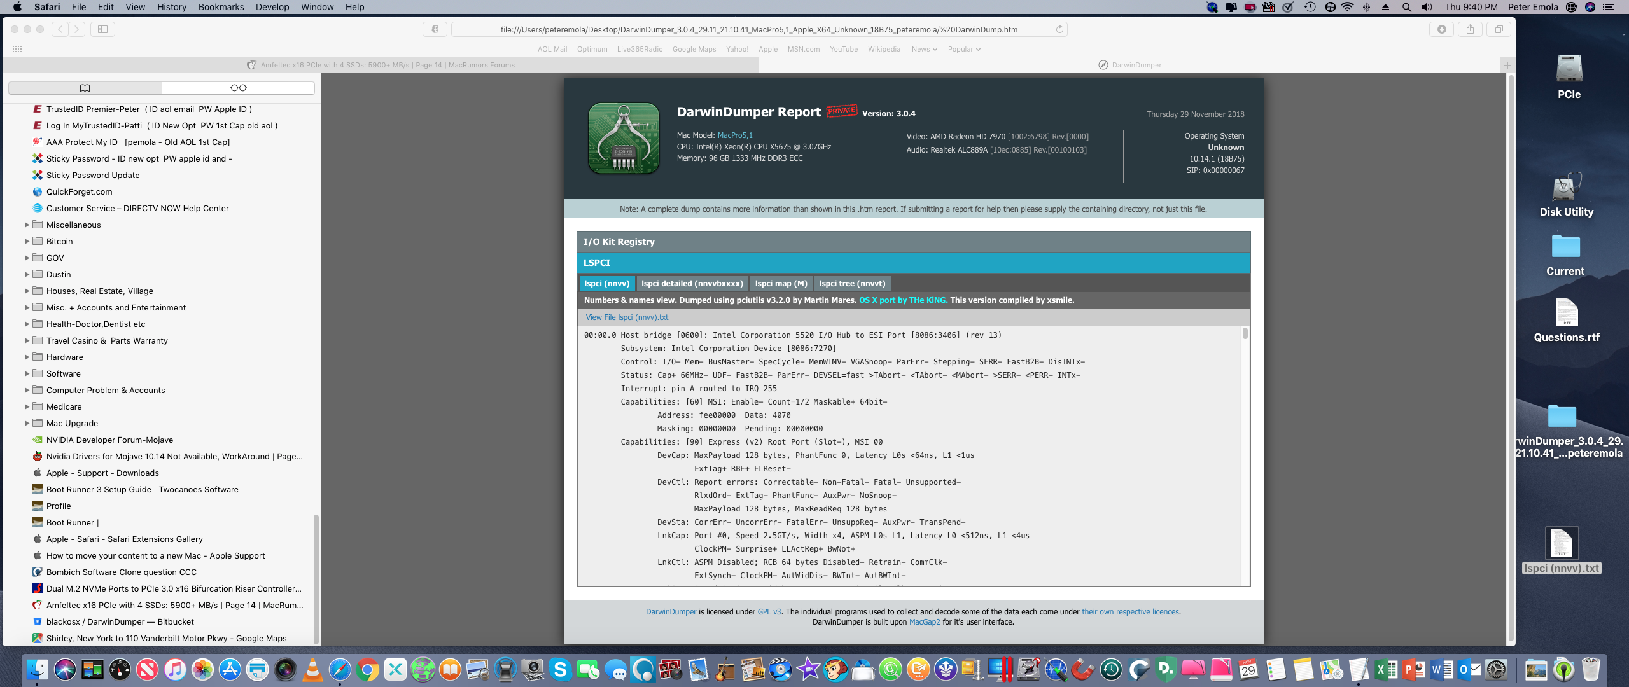
Task: Switch sidebar to Bookmarks book icon
Action: pyautogui.click(x=85, y=88)
